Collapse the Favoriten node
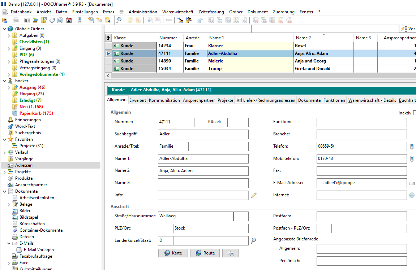Viewport: 416px width, 270px height. (4, 139)
